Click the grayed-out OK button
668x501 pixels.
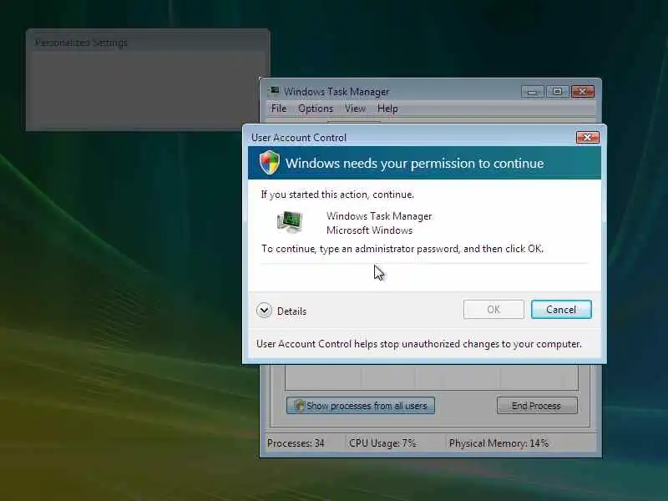tap(493, 309)
